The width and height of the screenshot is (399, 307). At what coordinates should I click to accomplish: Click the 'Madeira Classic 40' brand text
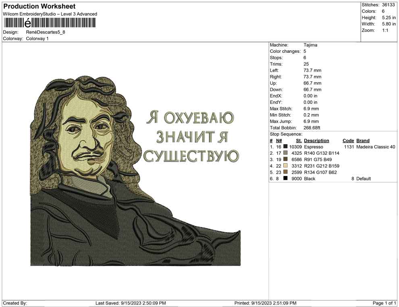(376, 147)
